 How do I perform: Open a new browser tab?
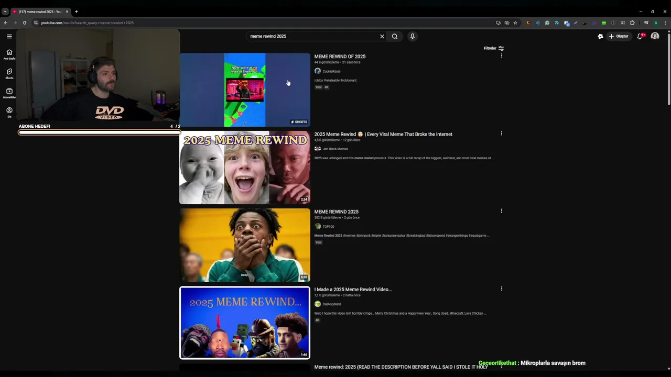tap(76, 11)
